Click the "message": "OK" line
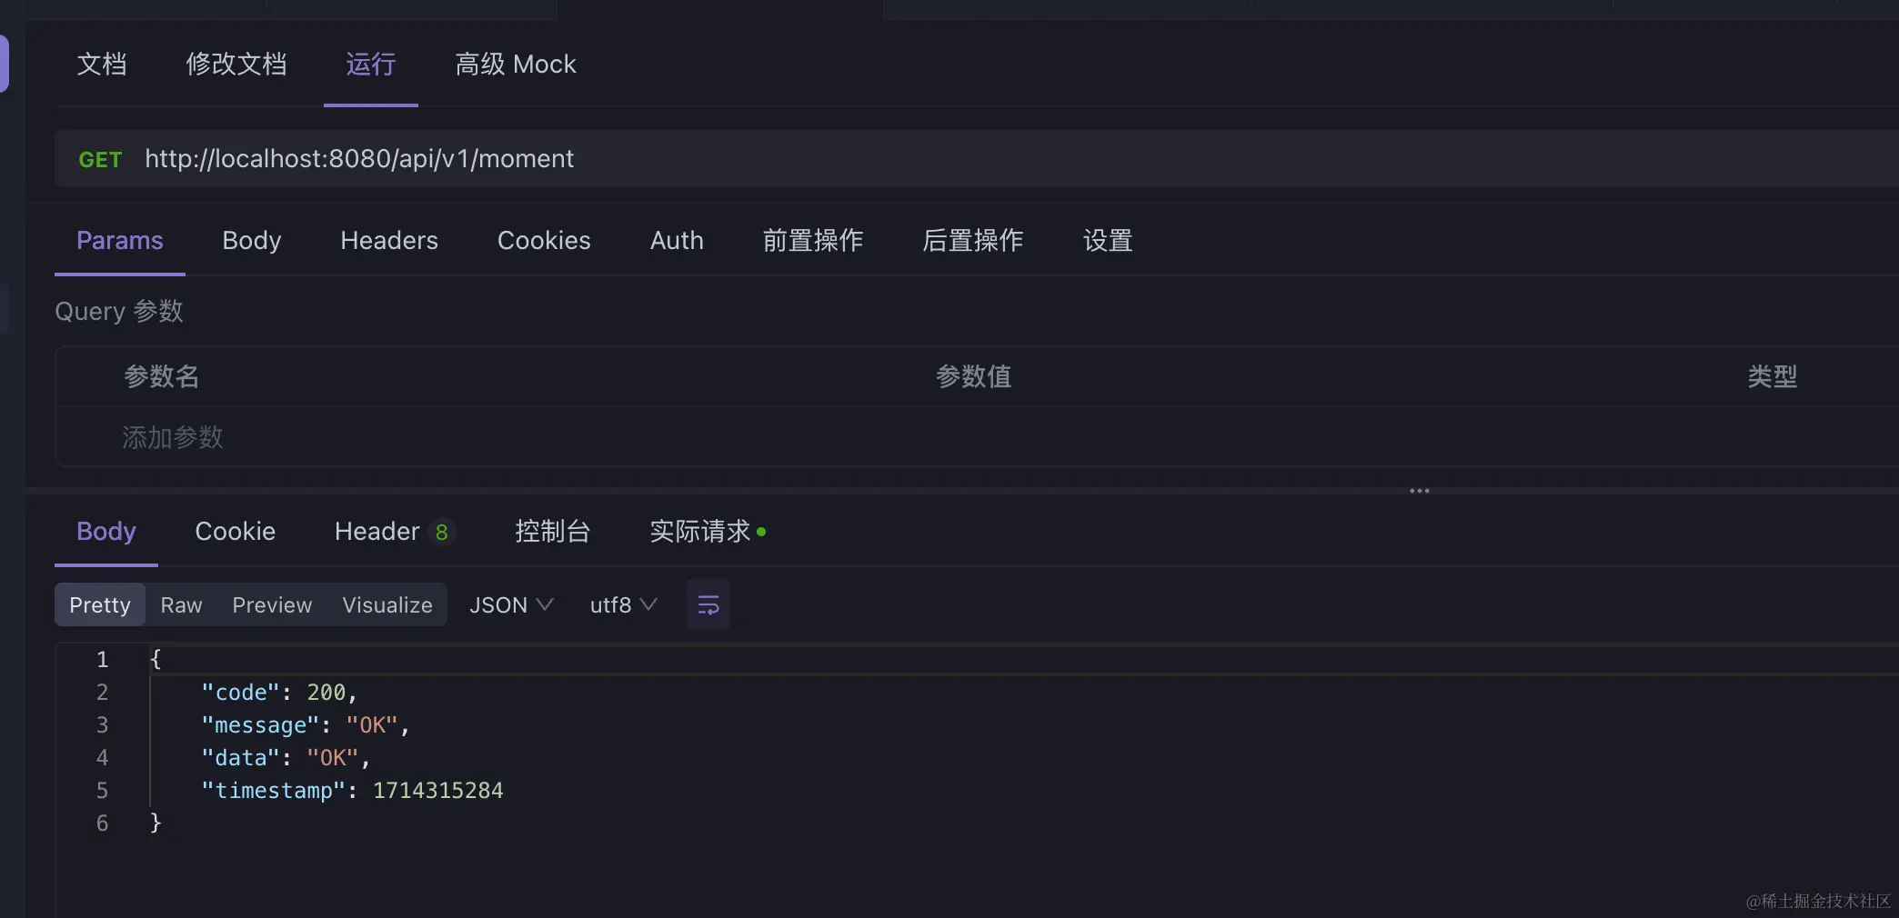 (306, 725)
